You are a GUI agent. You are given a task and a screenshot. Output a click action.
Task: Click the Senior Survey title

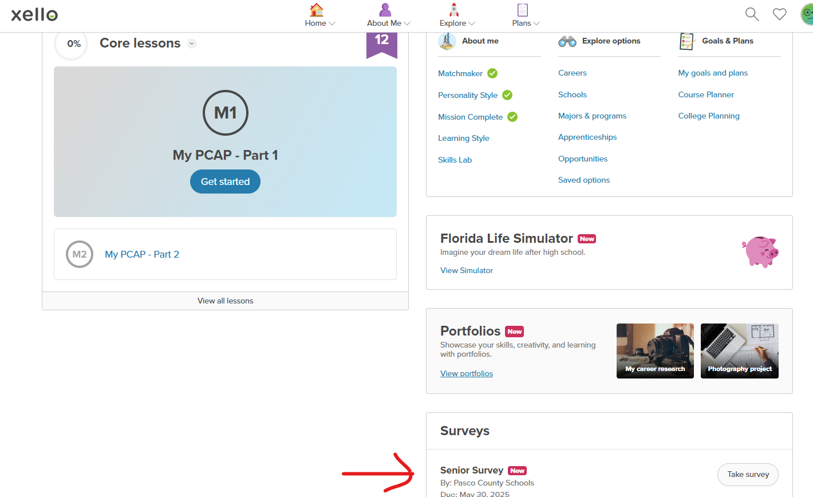tap(472, 470)
